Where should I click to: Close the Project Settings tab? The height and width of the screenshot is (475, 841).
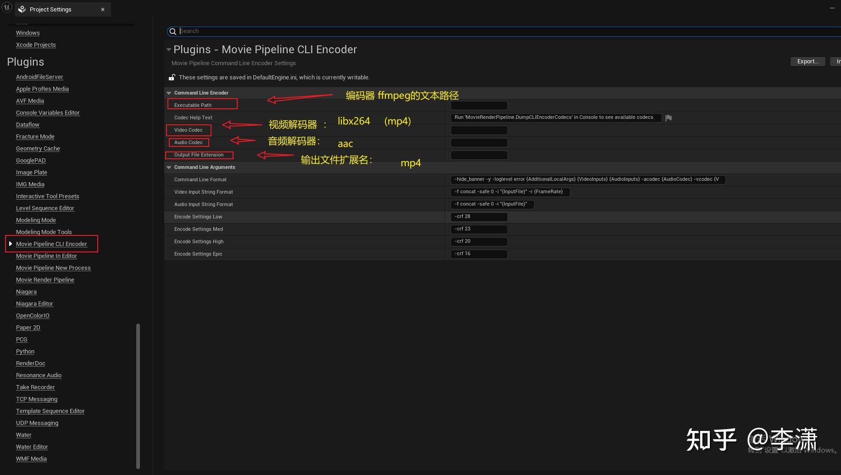103,9
